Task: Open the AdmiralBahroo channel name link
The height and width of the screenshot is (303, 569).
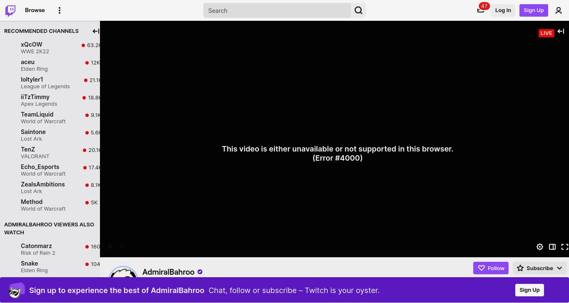Action: pyautogui.click(x=168, y=272)
